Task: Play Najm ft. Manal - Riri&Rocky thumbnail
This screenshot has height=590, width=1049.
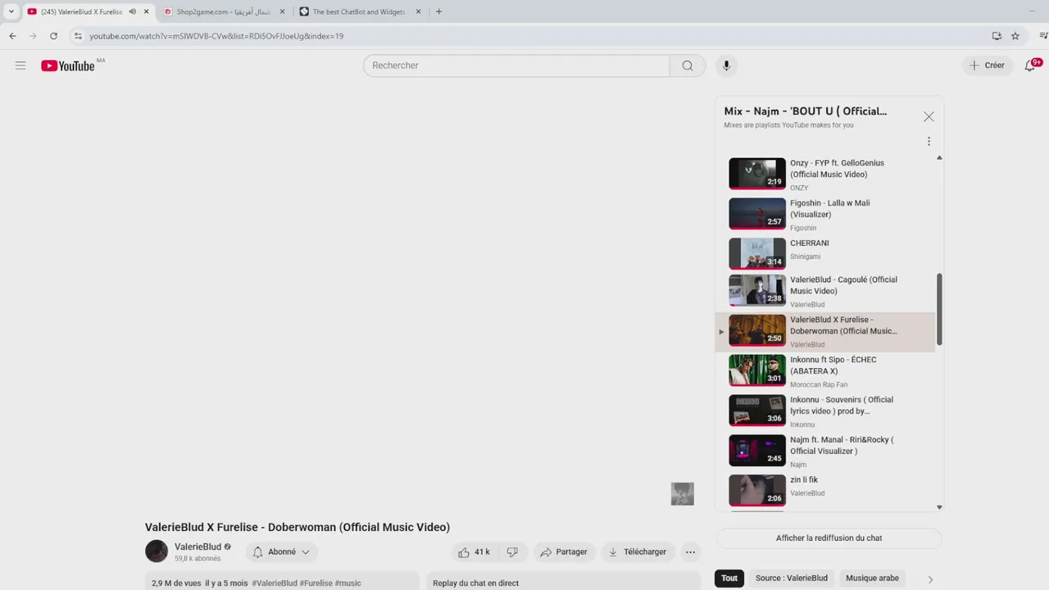Action: 757,451
